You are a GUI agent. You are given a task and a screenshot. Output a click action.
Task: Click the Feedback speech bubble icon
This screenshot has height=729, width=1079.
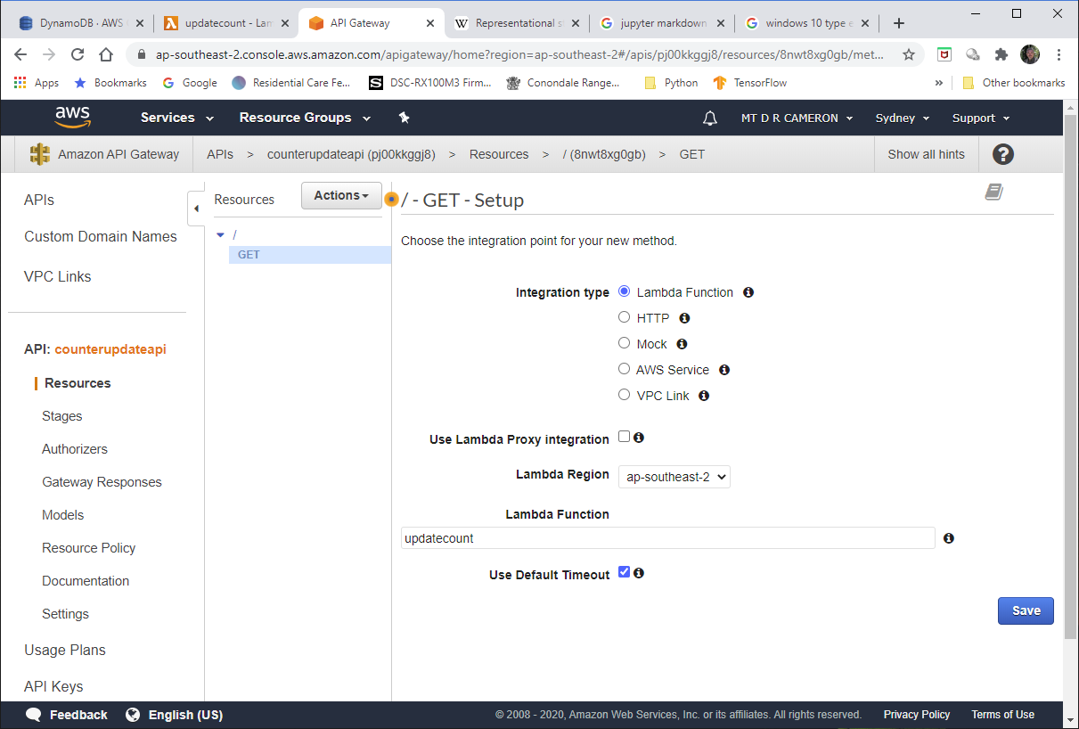34,715
